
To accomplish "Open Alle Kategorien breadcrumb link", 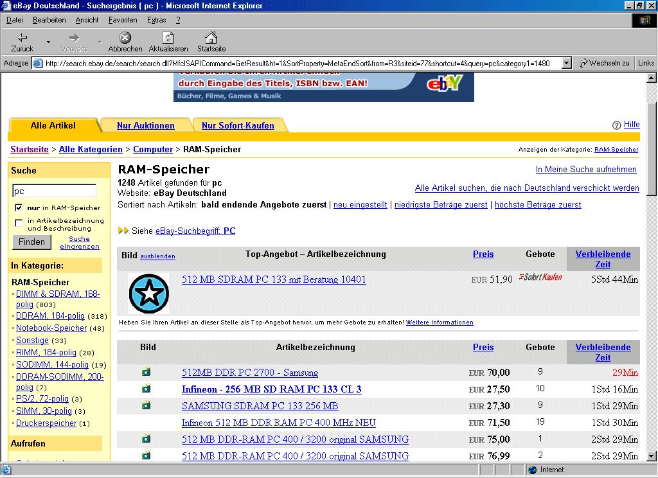I will pyautogui.click(x=91, y=150).
